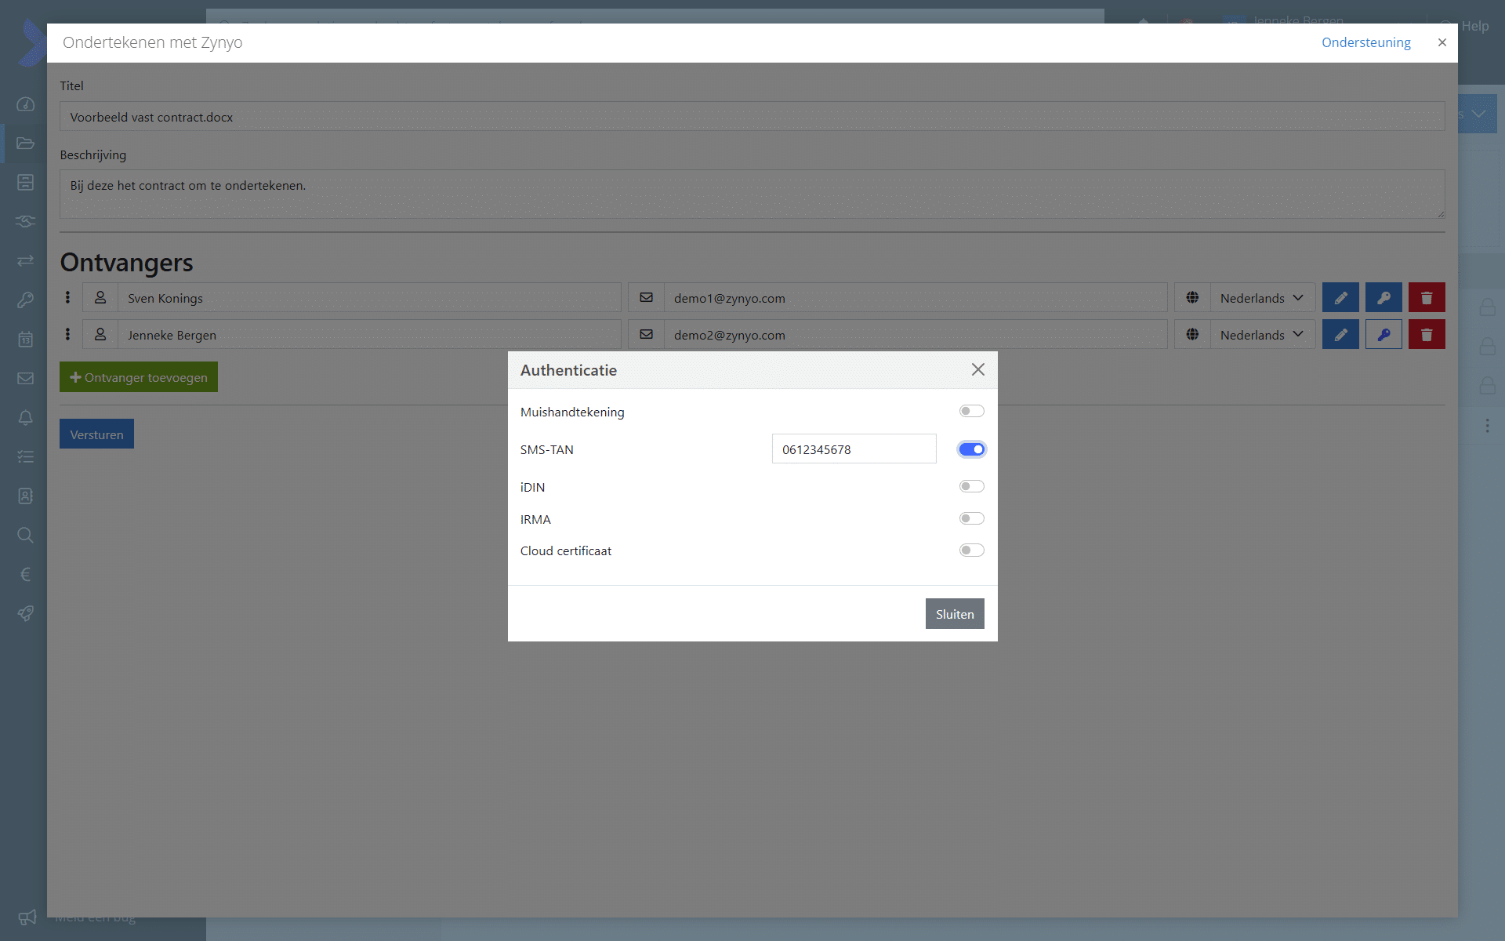
Task: Click drag handle dots for Sven Konings
Action: (67, 298)
